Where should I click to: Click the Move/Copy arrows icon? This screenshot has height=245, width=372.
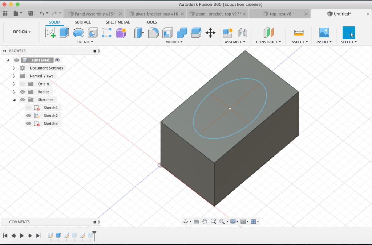(210, 33)
